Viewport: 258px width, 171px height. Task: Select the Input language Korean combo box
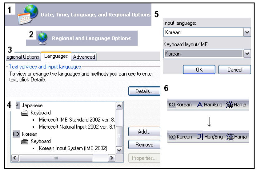(x=207, y=32)
